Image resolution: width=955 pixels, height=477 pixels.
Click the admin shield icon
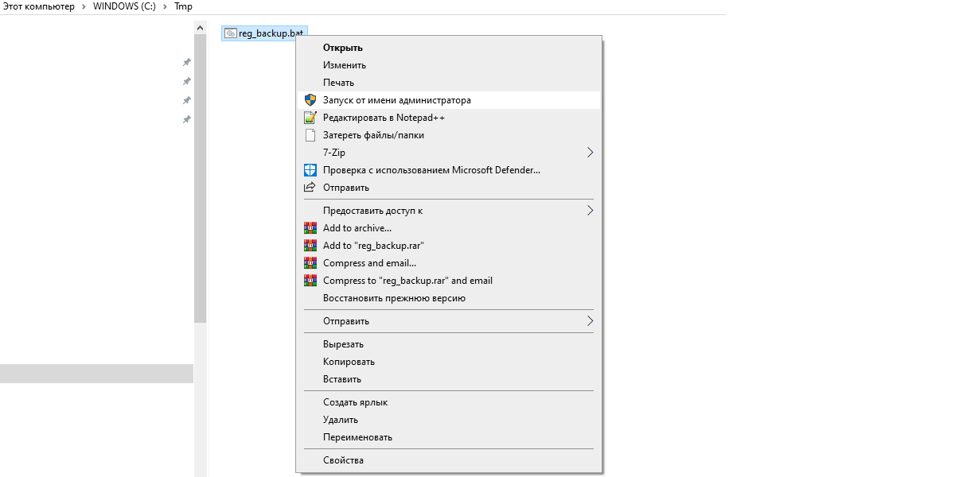310,100
